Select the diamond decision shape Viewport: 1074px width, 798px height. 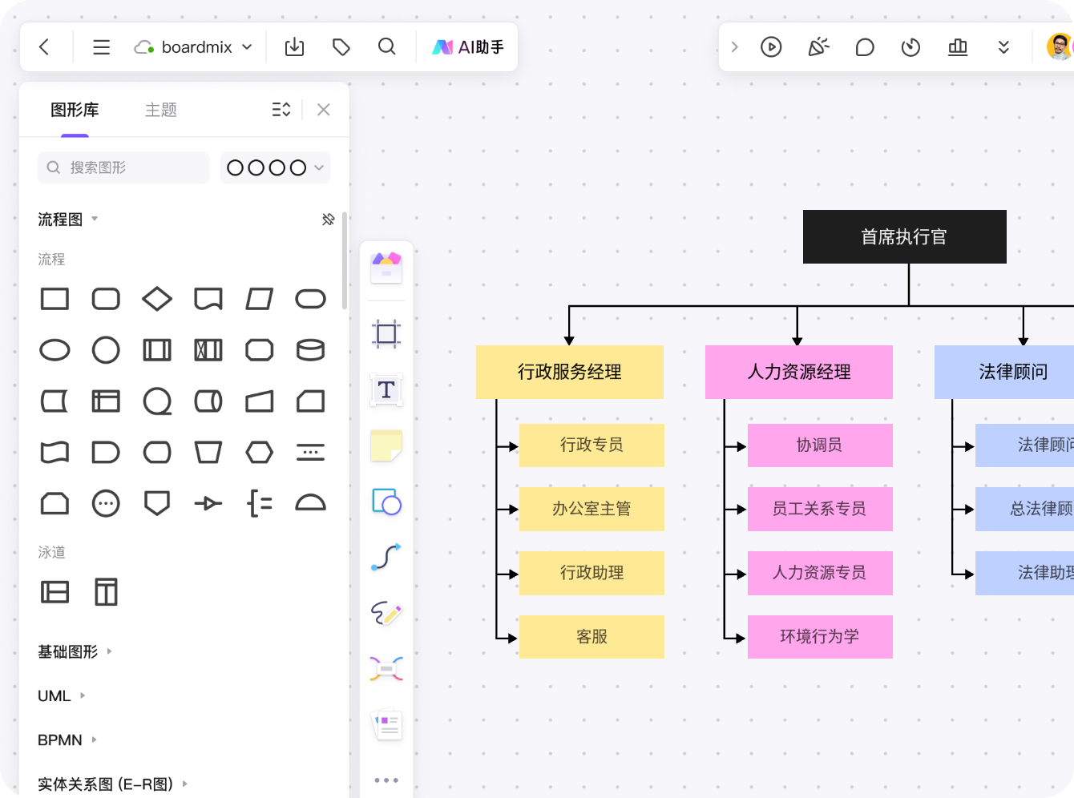coord(157,299)
